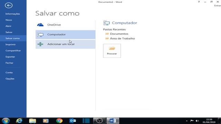The height and width of the screenshot is (124, 221).
Task: Open Word help question mark
Action: pos(199,2)
